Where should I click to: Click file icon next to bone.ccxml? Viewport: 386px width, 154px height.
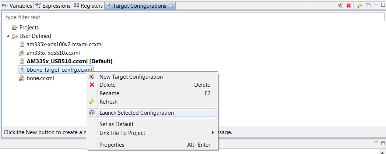tap(22, 78)
